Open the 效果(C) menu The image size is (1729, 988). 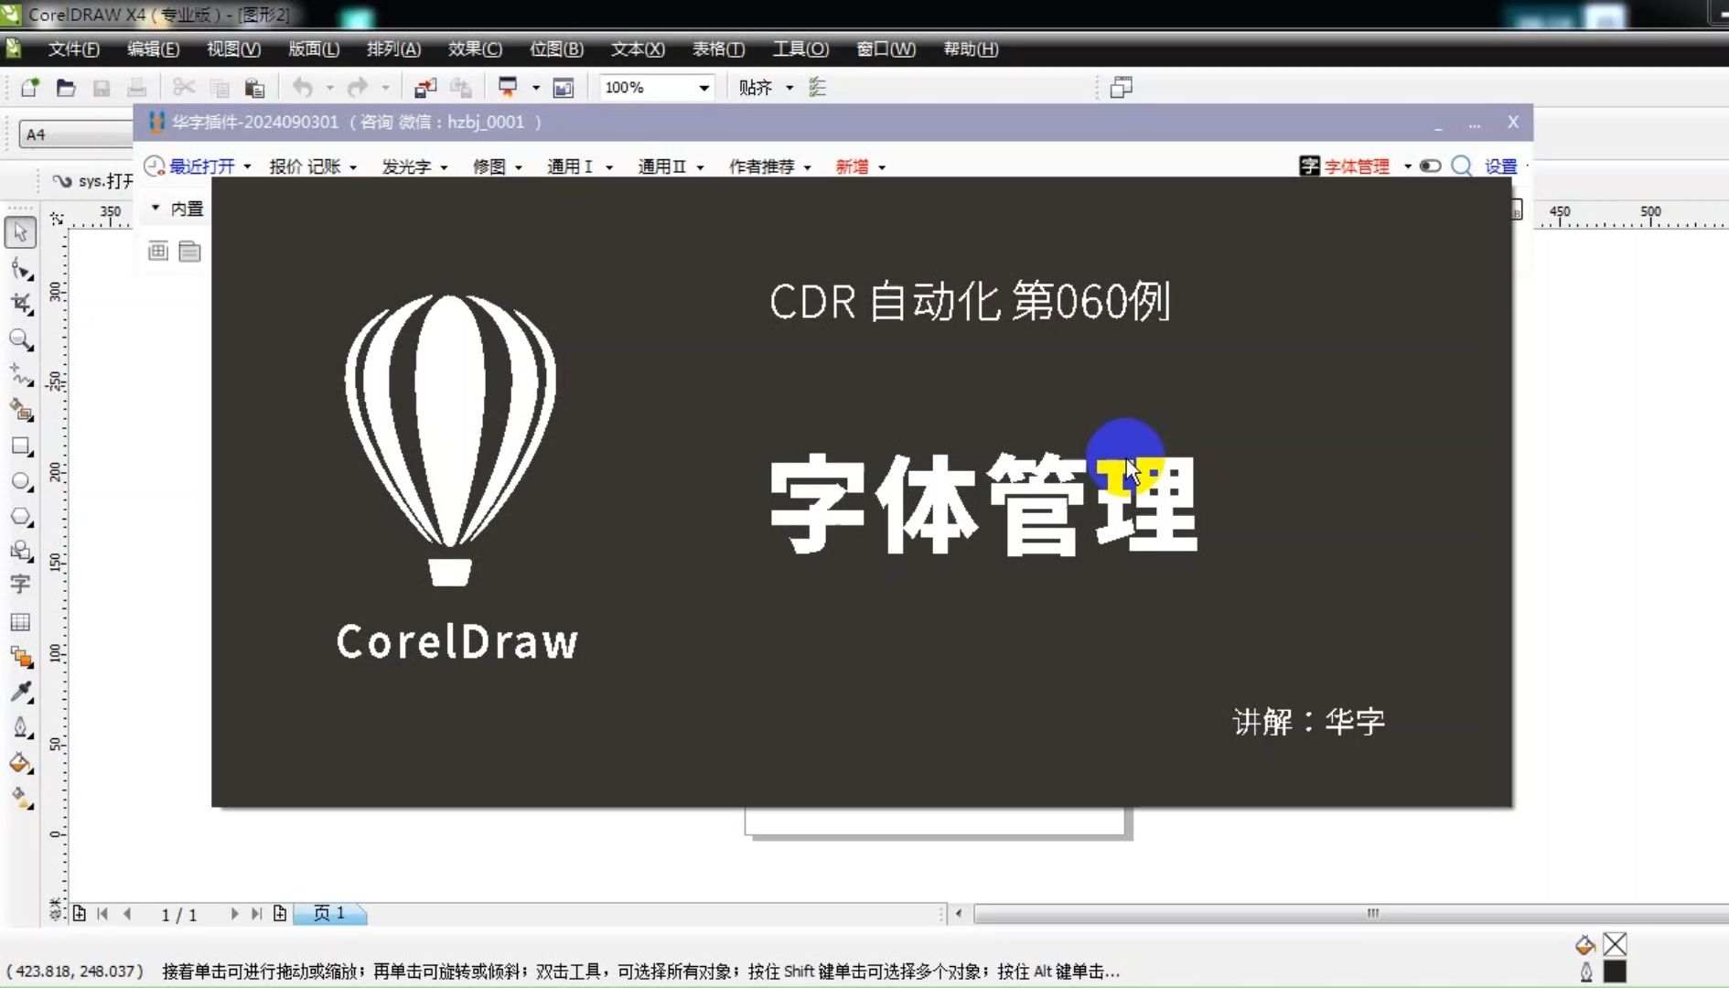[x=475, y=48]
